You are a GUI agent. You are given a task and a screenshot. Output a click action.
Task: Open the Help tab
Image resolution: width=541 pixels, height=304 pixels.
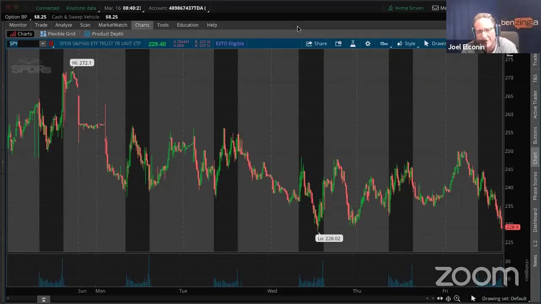212,25
